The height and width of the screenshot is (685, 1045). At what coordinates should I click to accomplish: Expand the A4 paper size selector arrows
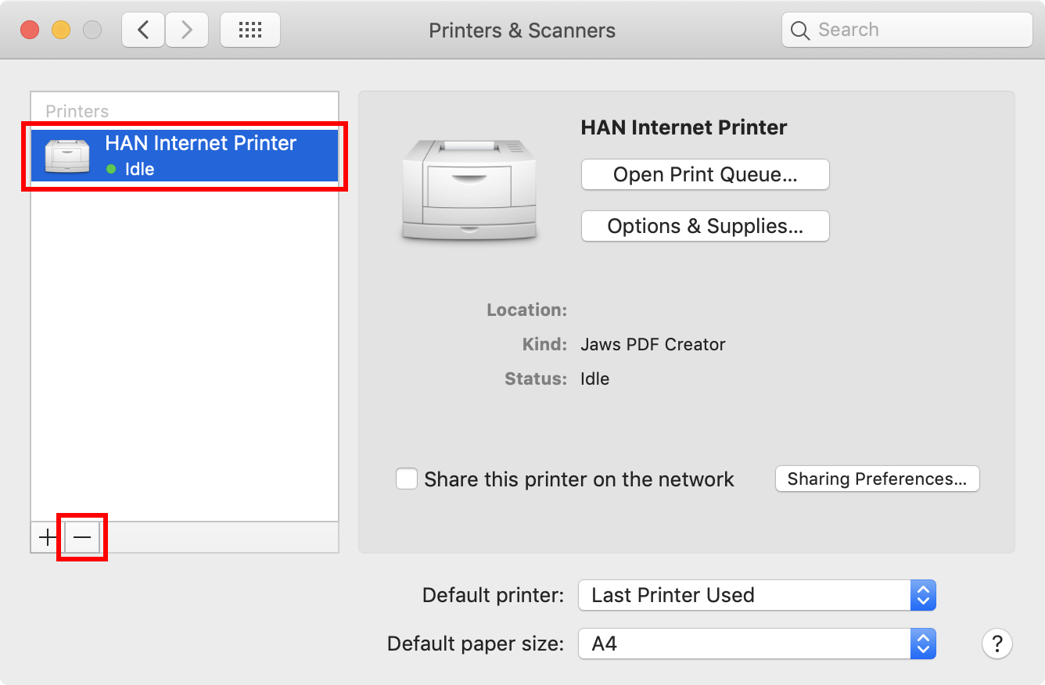pyautogui.click(x=922, y=644)
